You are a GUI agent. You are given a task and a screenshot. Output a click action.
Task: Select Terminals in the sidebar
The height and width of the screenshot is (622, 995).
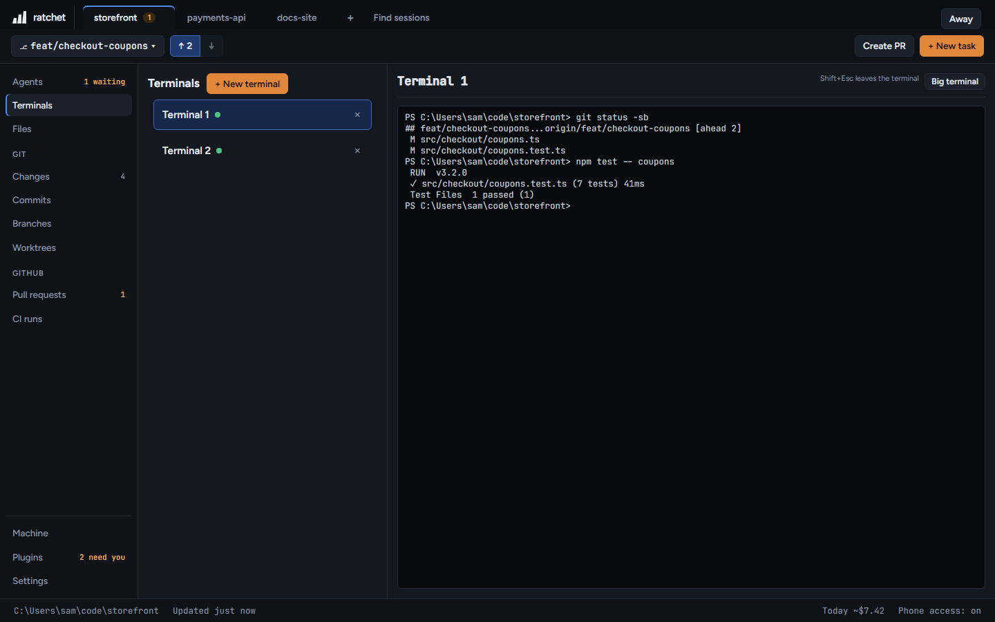click(x=68, y=105)
